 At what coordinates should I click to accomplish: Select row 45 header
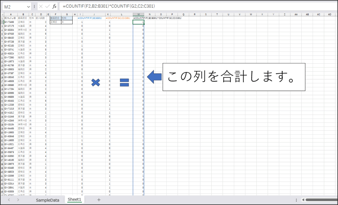2,192
